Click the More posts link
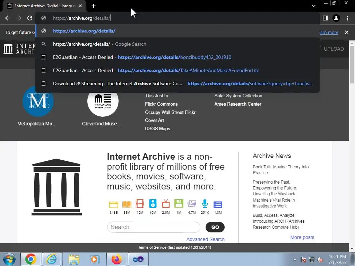 pos(302,237)
